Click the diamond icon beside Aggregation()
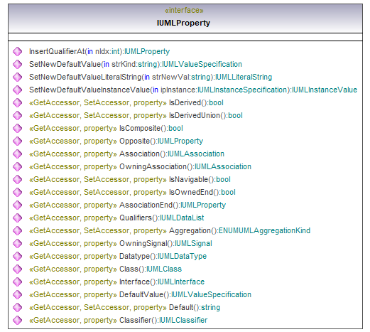 17,230
